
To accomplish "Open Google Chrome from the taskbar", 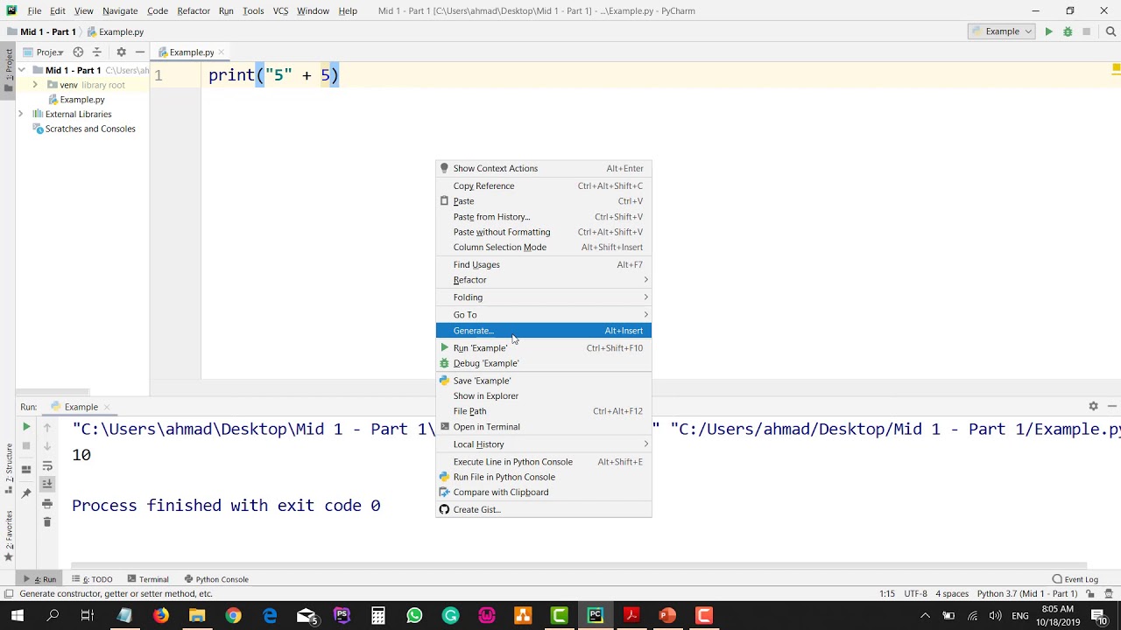I will click(233, 616).
